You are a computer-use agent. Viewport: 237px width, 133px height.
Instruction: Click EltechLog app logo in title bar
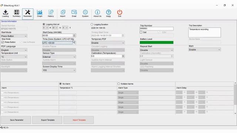(x=1, y=6)
